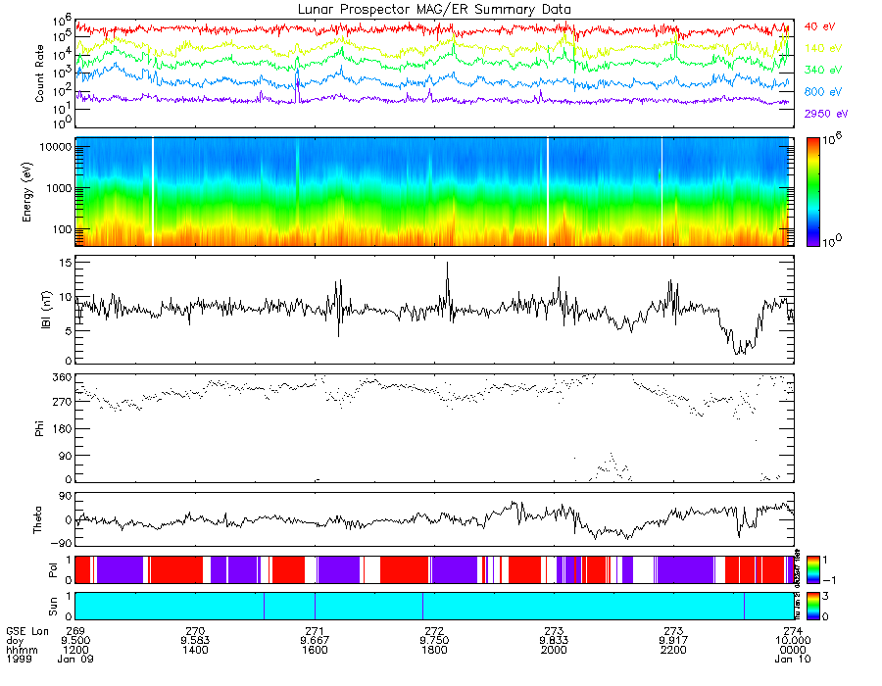882x686 pixels.
Task: Click the '360' tick on the Phi axis
Action: (62, 376)
